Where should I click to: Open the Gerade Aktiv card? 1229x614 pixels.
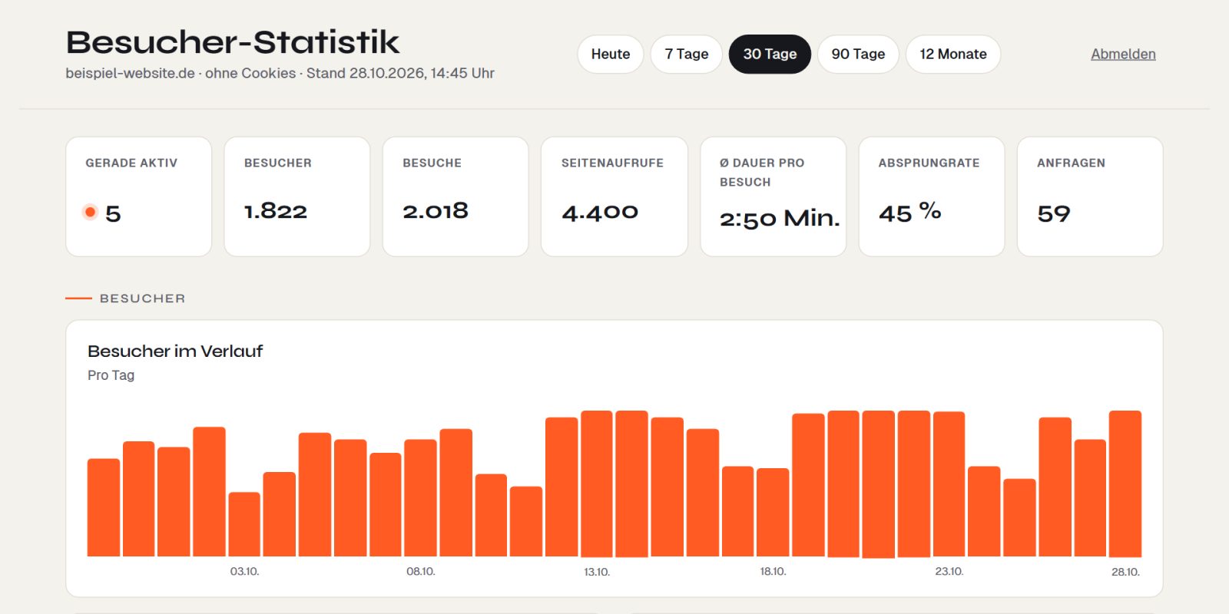[139, 196]
